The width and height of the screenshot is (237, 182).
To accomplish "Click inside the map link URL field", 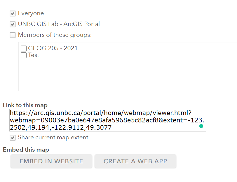I will (x=108, y=120).
